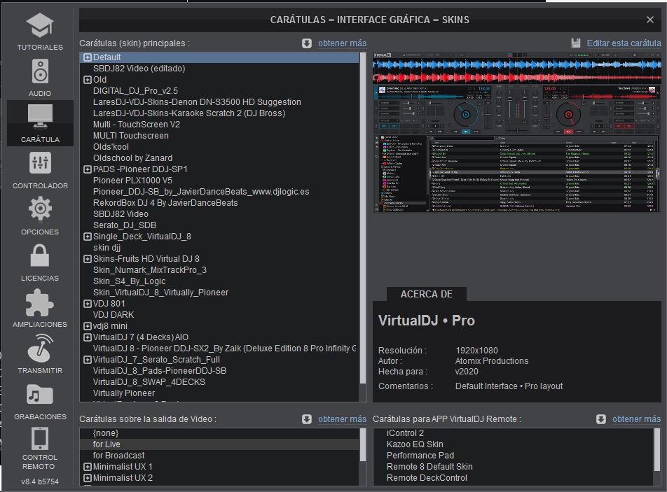Select the Controlador mixer sliders icon
Image resolution: width=667 pixels, height=492 pixels.
tap(40, 164)
